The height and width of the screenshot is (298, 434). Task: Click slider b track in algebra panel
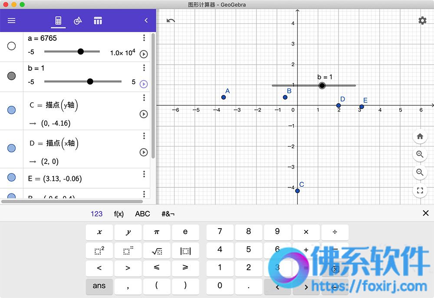coord(83,82)
